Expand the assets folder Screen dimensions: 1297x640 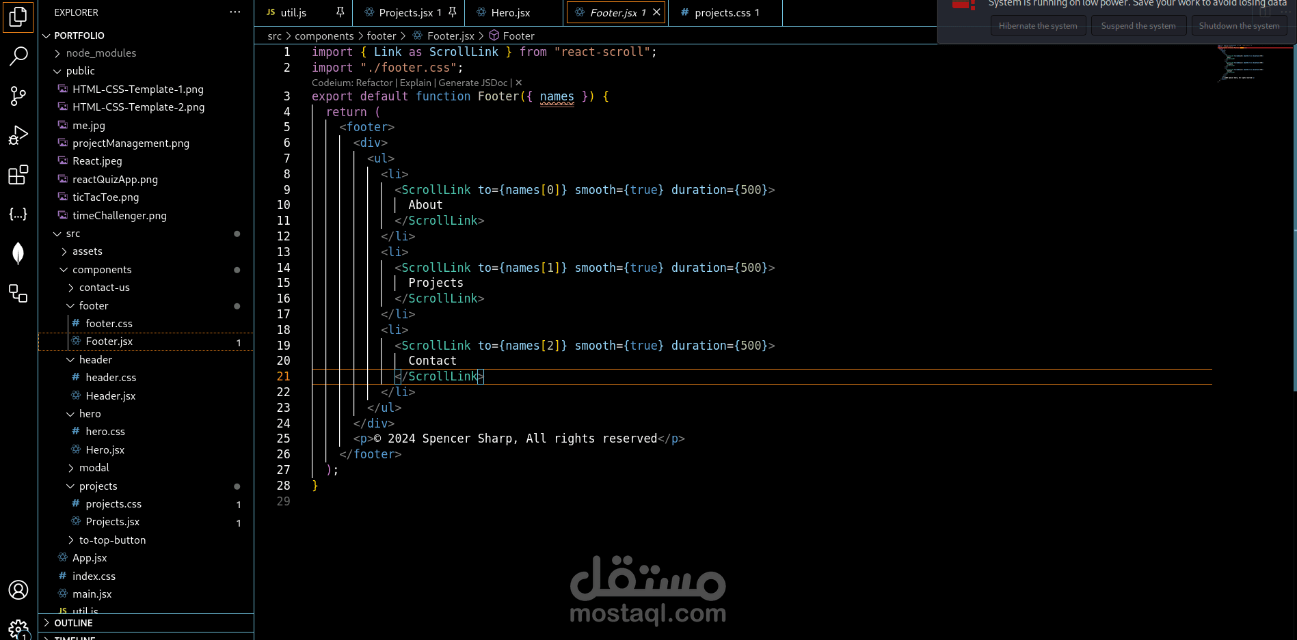click(146, 251)
